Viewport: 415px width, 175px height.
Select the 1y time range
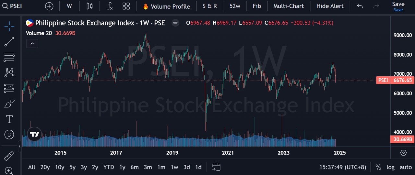pyautogui.click(x=122, y=167)
